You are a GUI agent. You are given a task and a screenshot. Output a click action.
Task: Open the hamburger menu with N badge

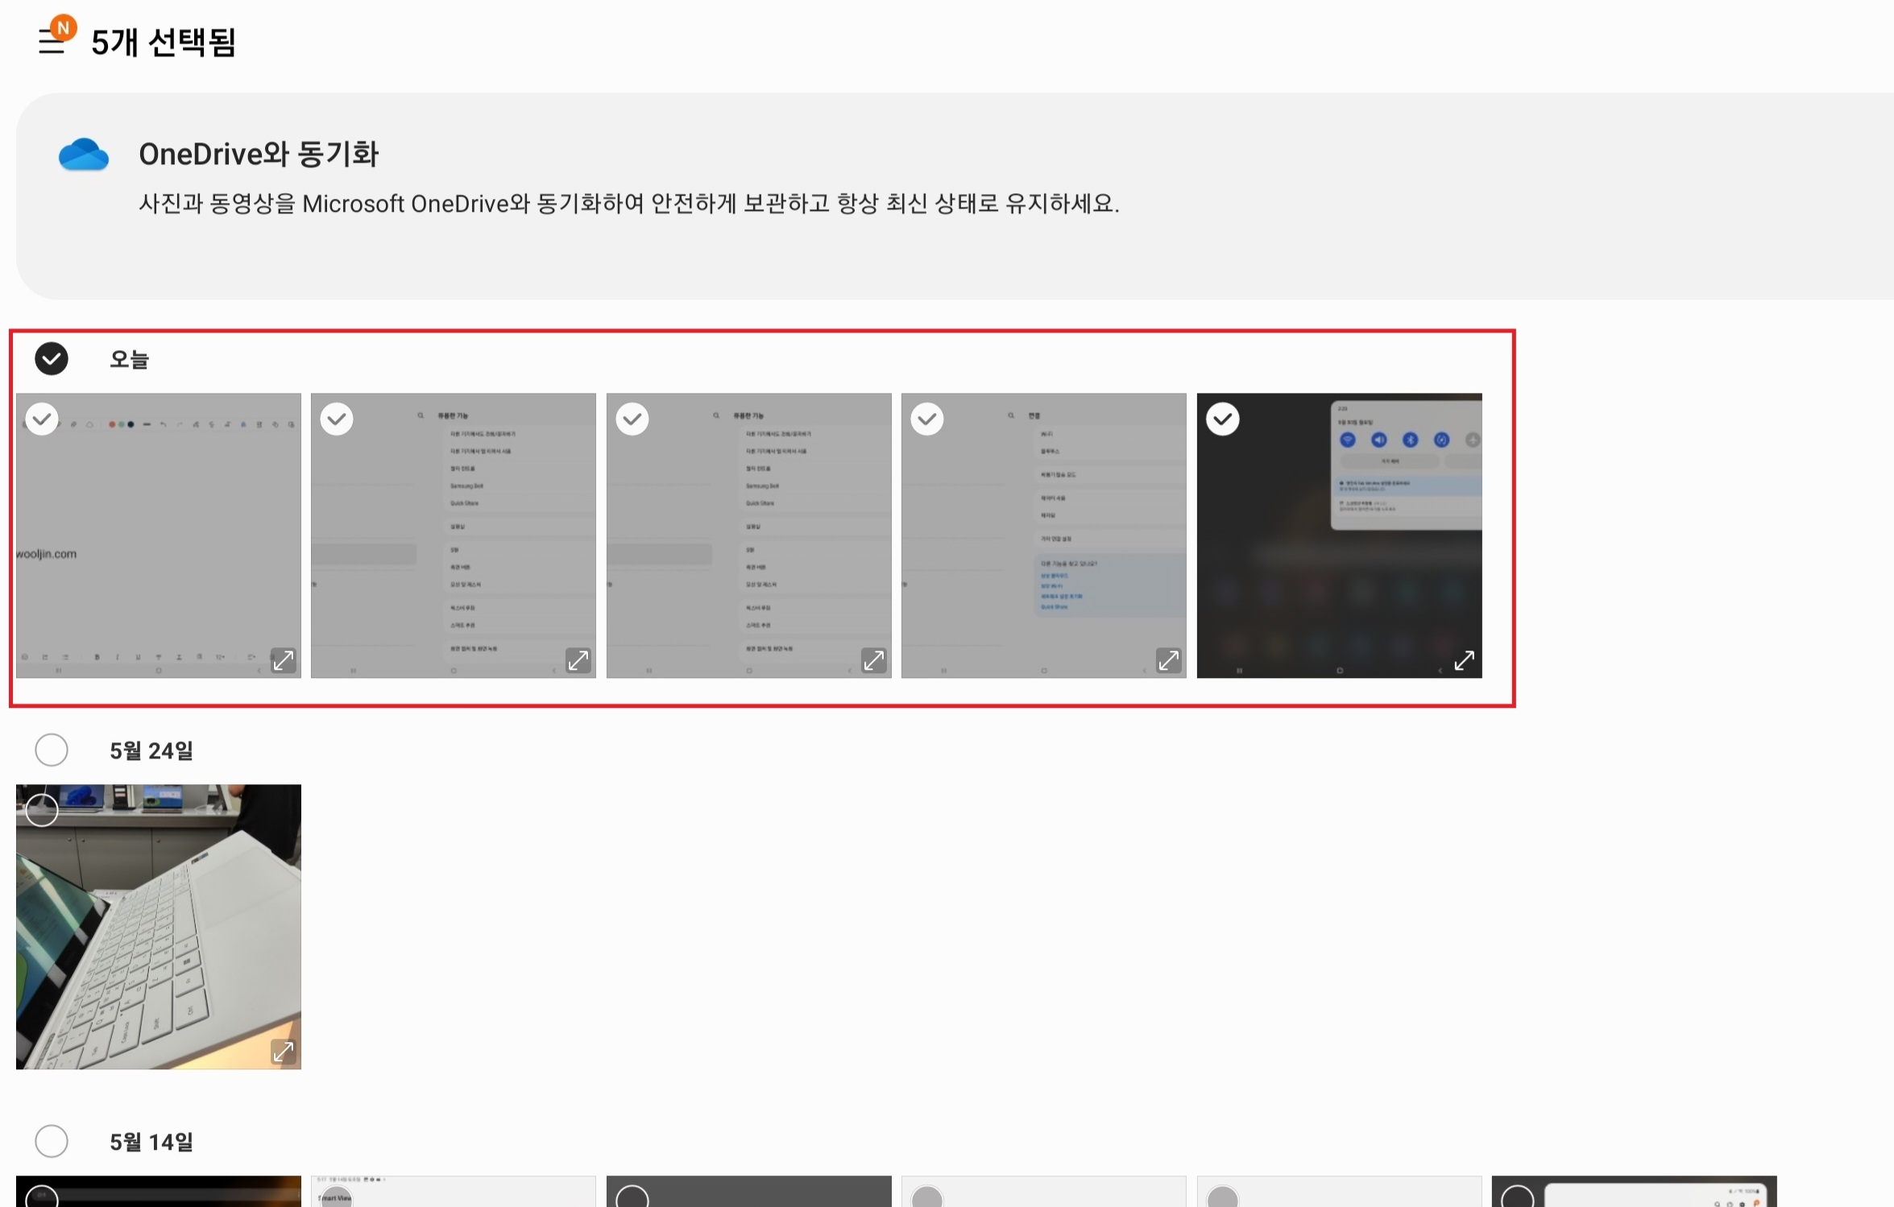click(52, 40)
